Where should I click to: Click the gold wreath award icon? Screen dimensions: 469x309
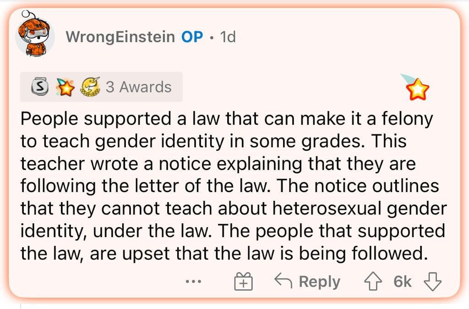click(x=90, y=87)
